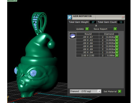Select the .69 X .66 size cell

click(x=88, y=43)
